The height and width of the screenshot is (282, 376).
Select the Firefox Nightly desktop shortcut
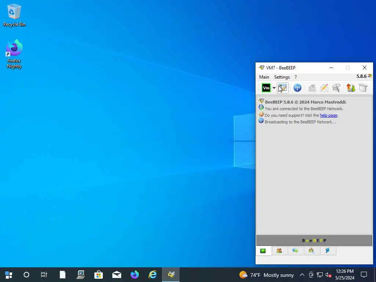tap(14, 54)
